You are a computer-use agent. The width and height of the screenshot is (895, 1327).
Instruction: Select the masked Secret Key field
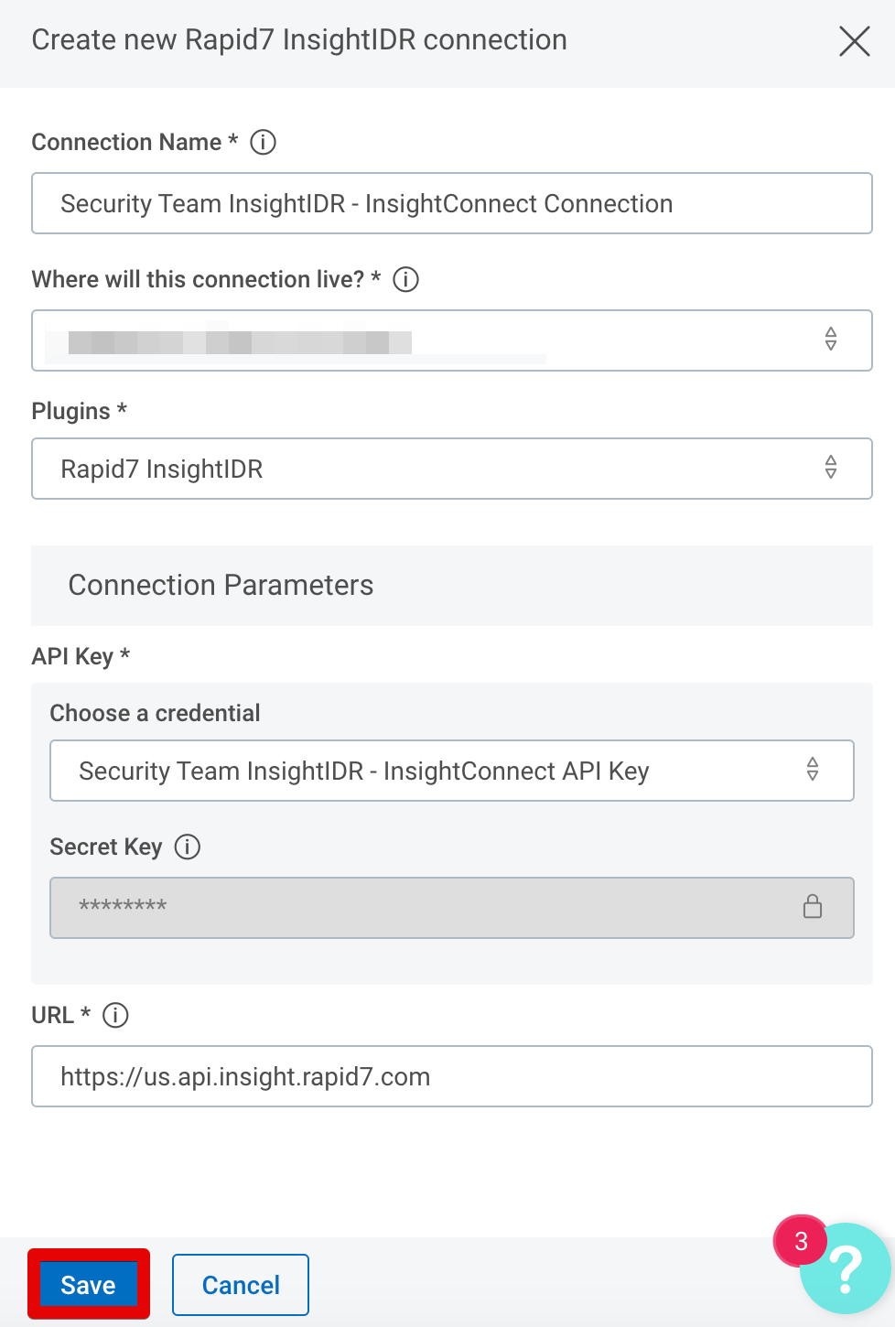point(421,907)
